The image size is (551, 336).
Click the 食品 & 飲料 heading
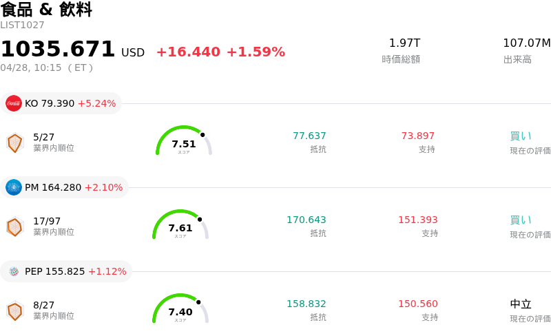[x=46, y=10]
